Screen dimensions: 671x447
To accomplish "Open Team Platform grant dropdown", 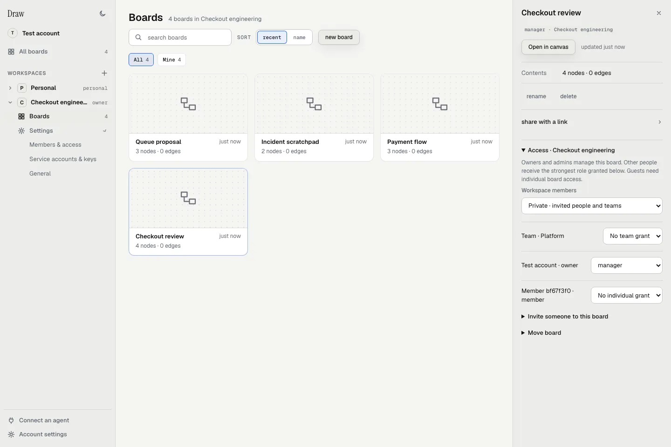I will pos(633,236).
